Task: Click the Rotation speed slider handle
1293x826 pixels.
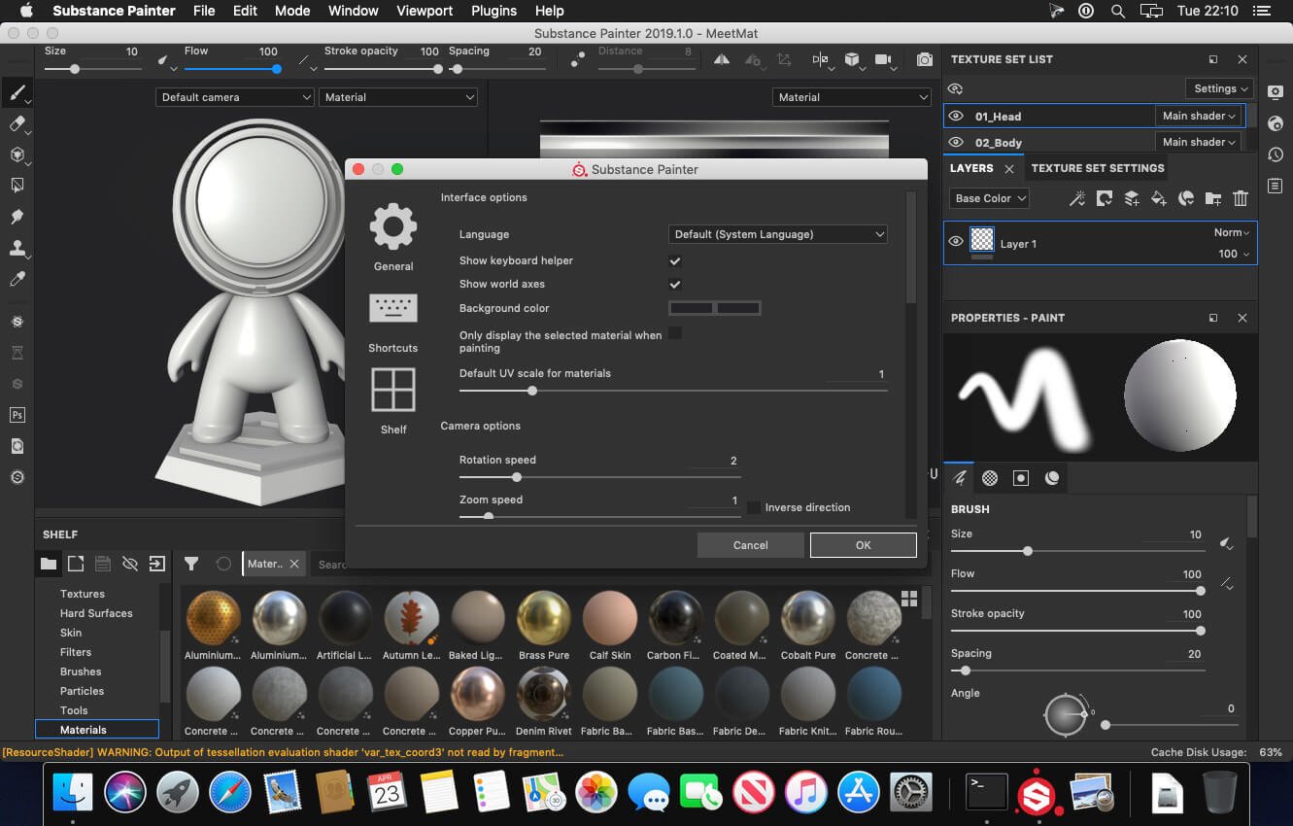Action: 517,477
